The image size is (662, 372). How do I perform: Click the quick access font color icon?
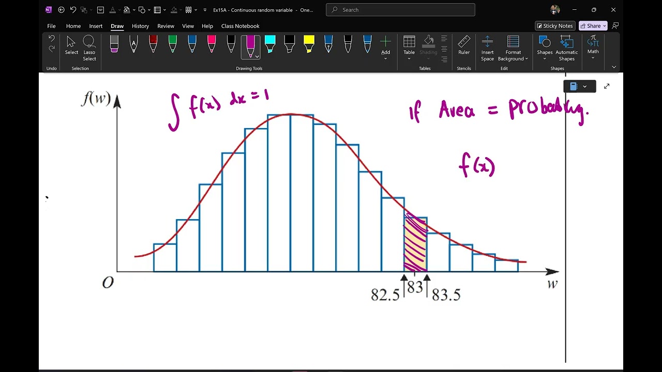(x=113, y=10)
